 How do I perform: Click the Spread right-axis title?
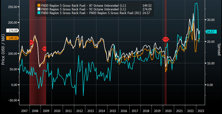pyautogui.click(x=219, y=49)
